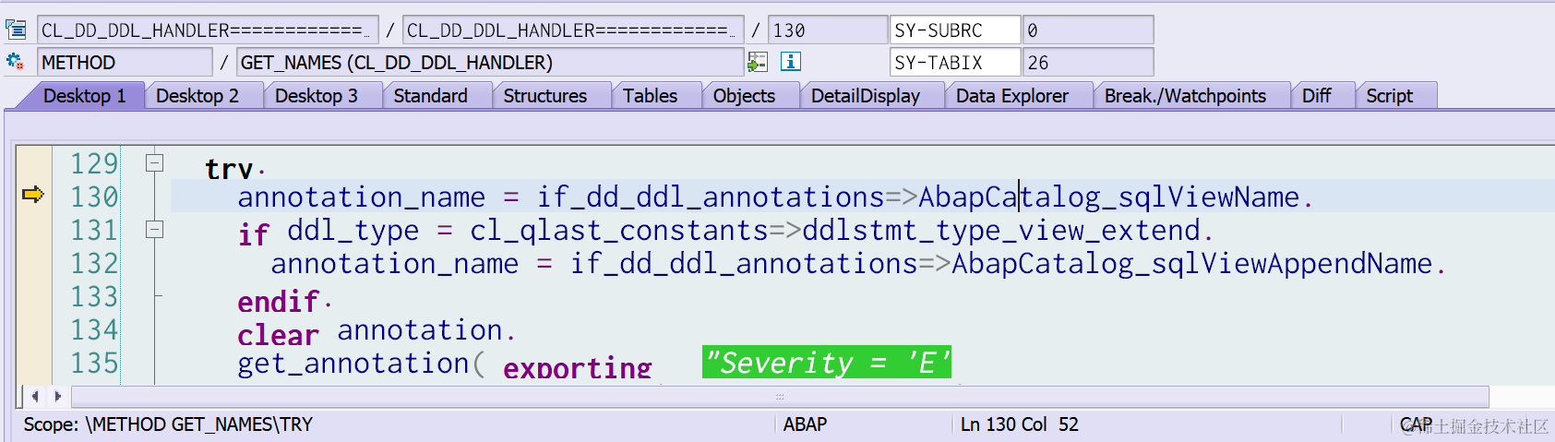
Task: Click the yellow arrow execution pointer
Action: click(33, 195)
